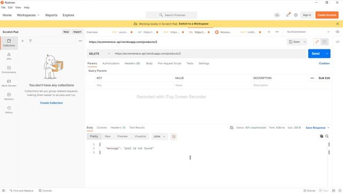343x193 pixels.
Task: Open the File menu
Action: [x=3, y=8]
